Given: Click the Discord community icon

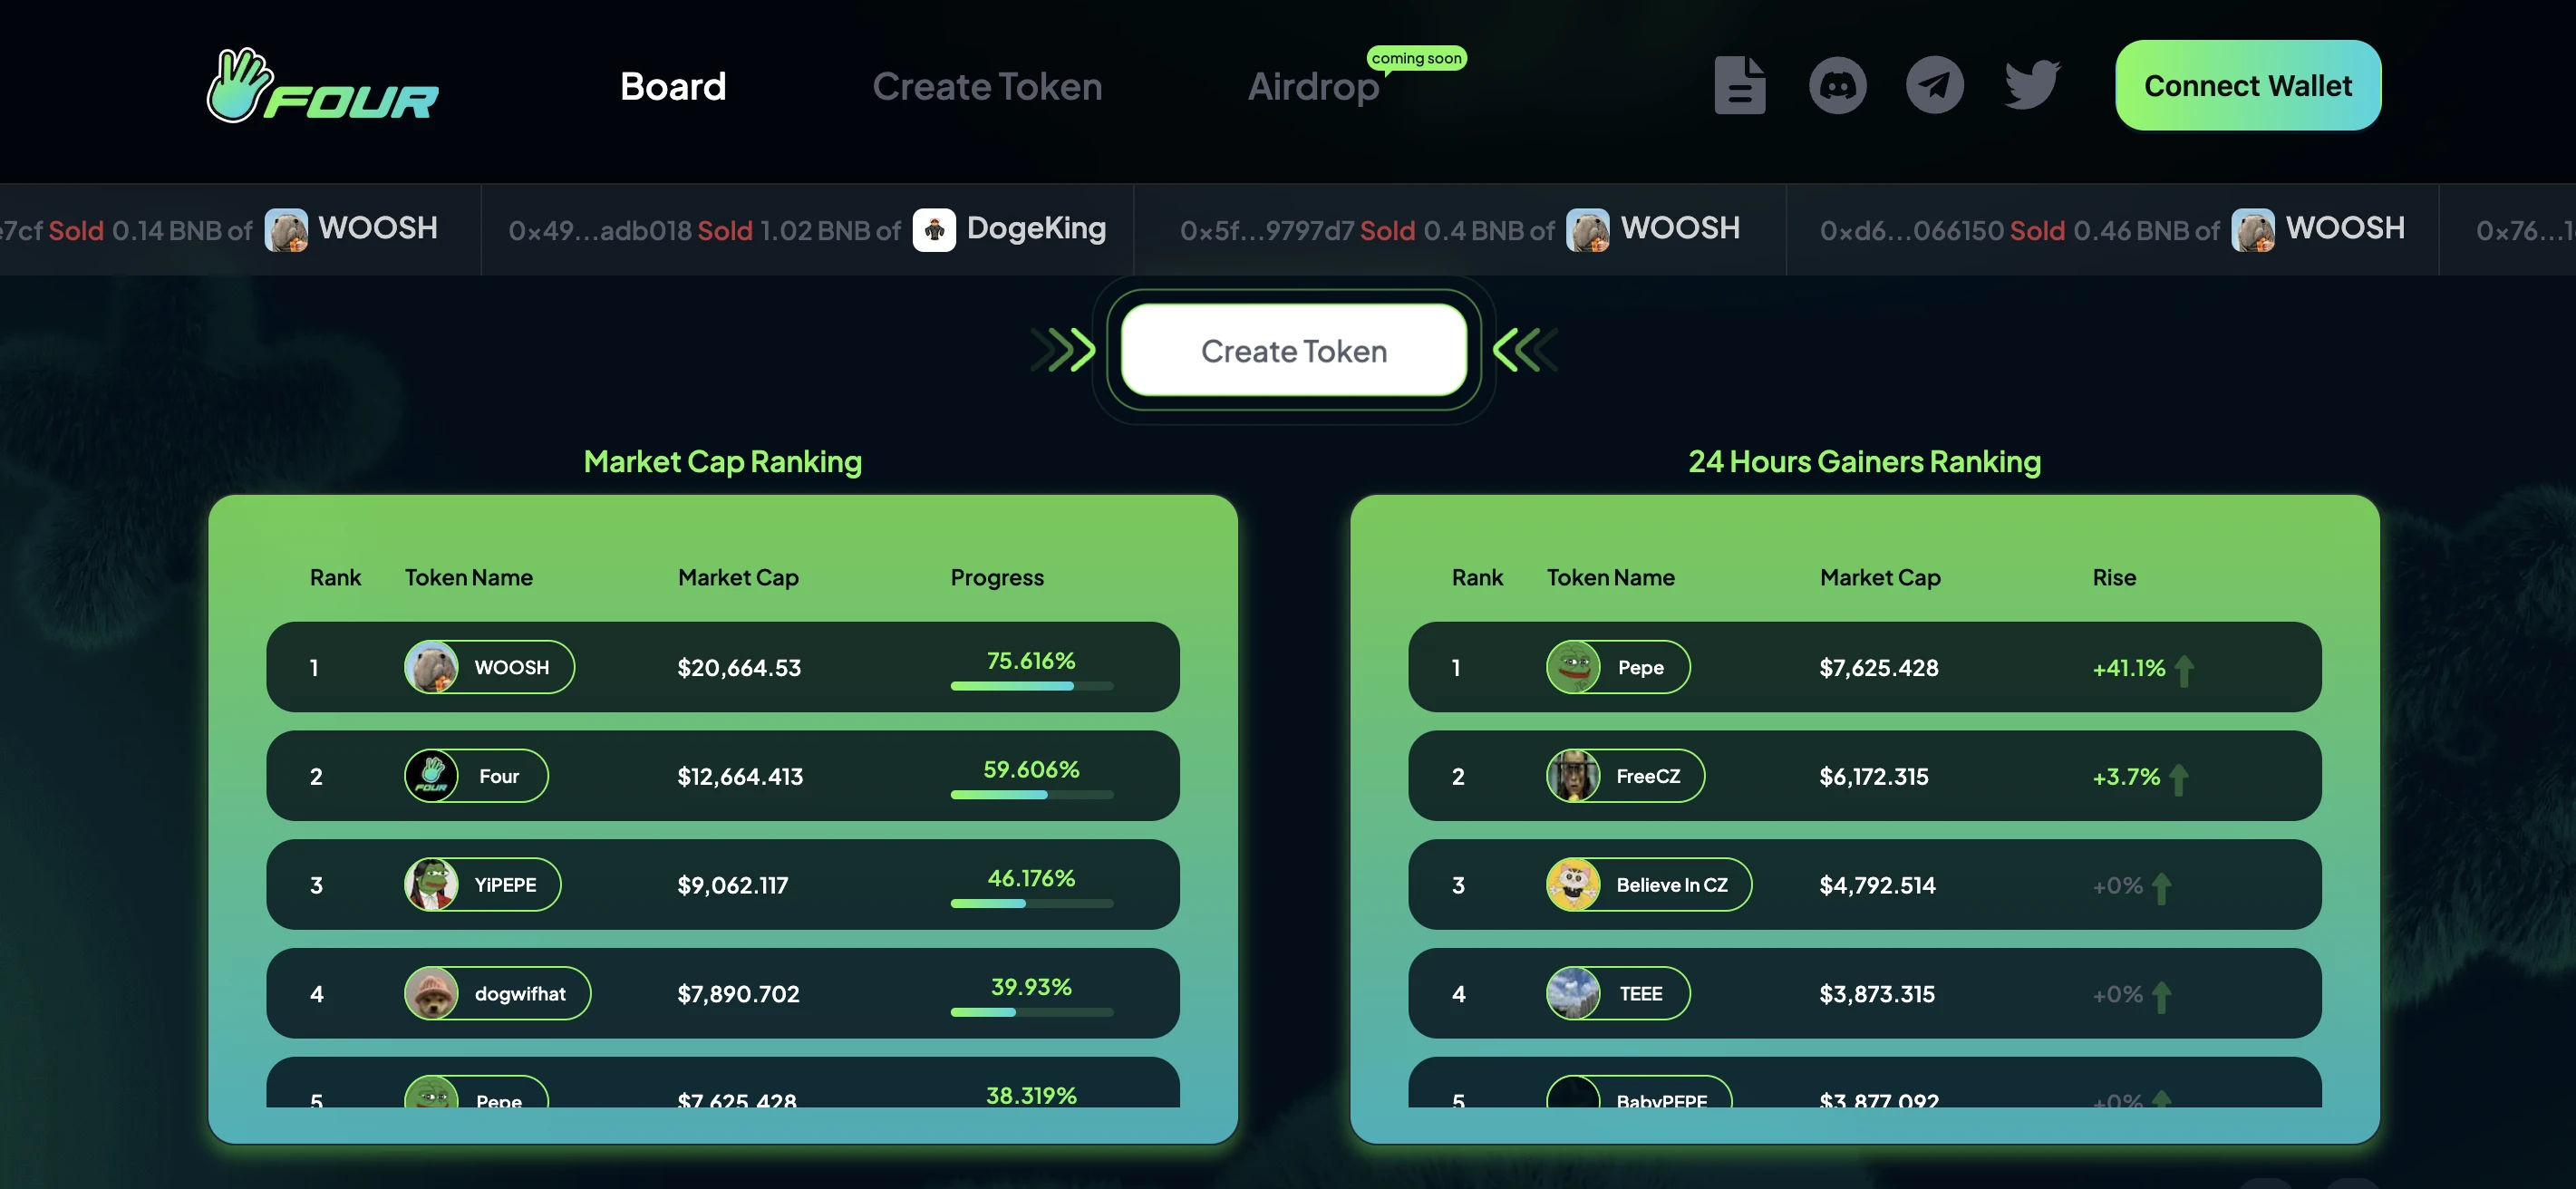Looking at the screenshot, I should pyautogui.click(x=1836, y=83).
